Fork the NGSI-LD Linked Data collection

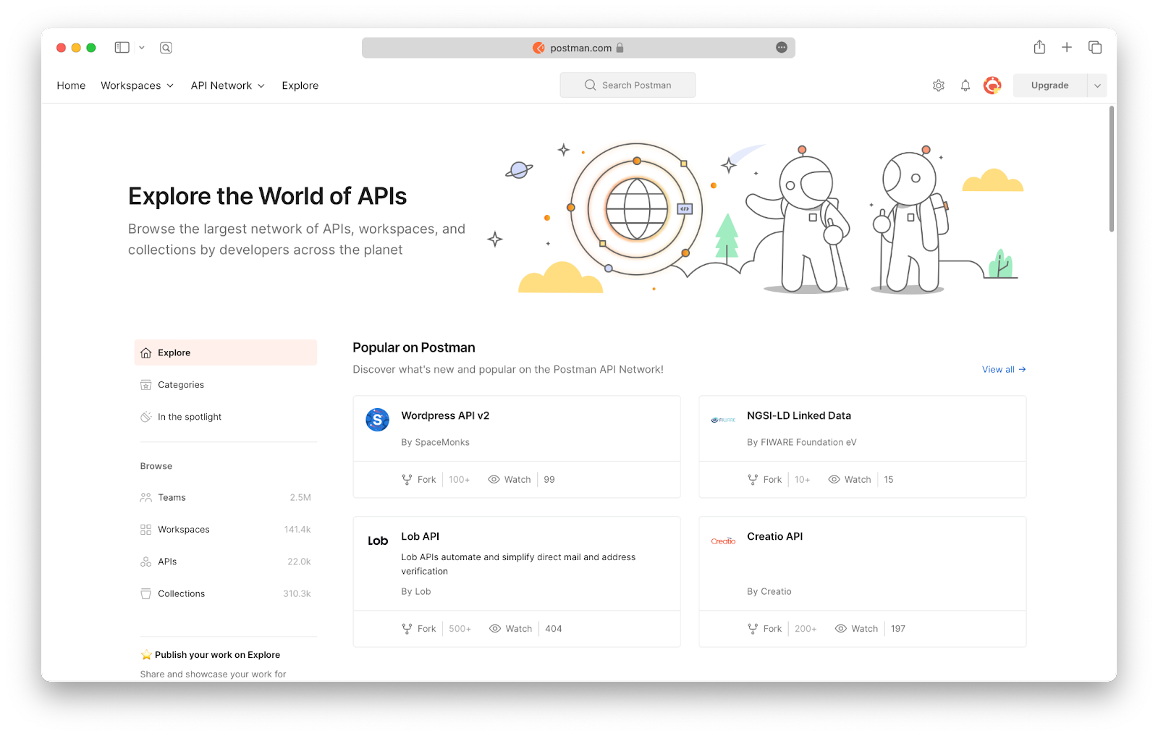[765, 479]
